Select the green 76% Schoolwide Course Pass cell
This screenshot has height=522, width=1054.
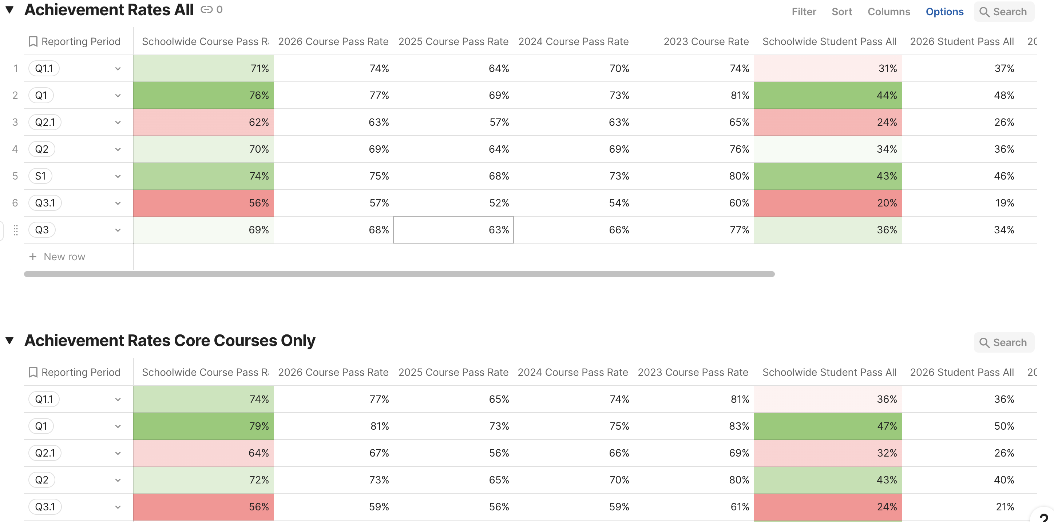(x=203, y=95)
